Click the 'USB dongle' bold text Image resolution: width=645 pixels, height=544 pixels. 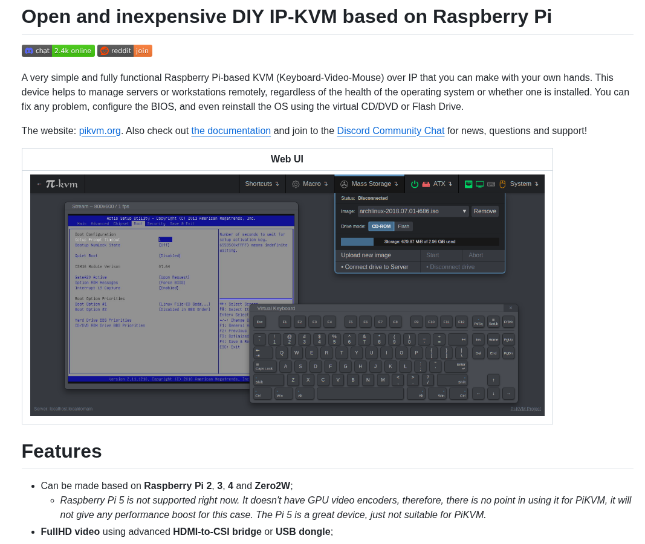click(x=303, y=532)
